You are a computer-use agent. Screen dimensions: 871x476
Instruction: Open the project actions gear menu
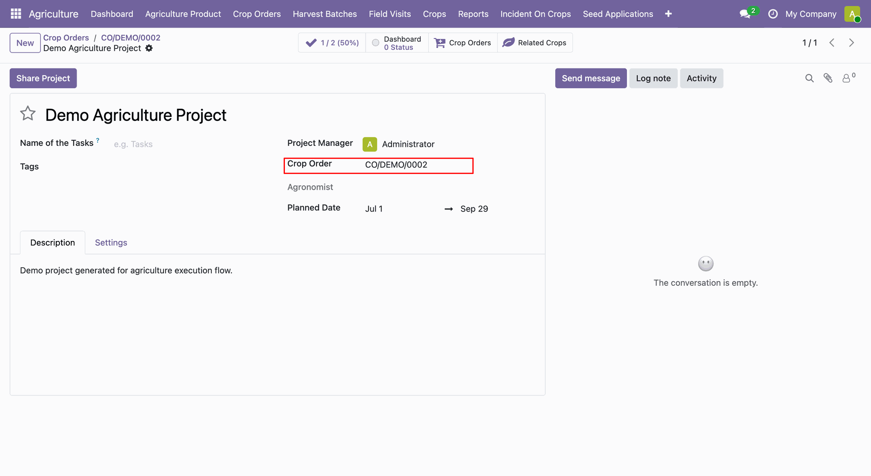coord(149,48)
